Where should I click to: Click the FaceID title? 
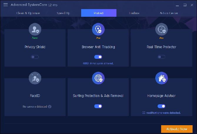coord(35,96)
